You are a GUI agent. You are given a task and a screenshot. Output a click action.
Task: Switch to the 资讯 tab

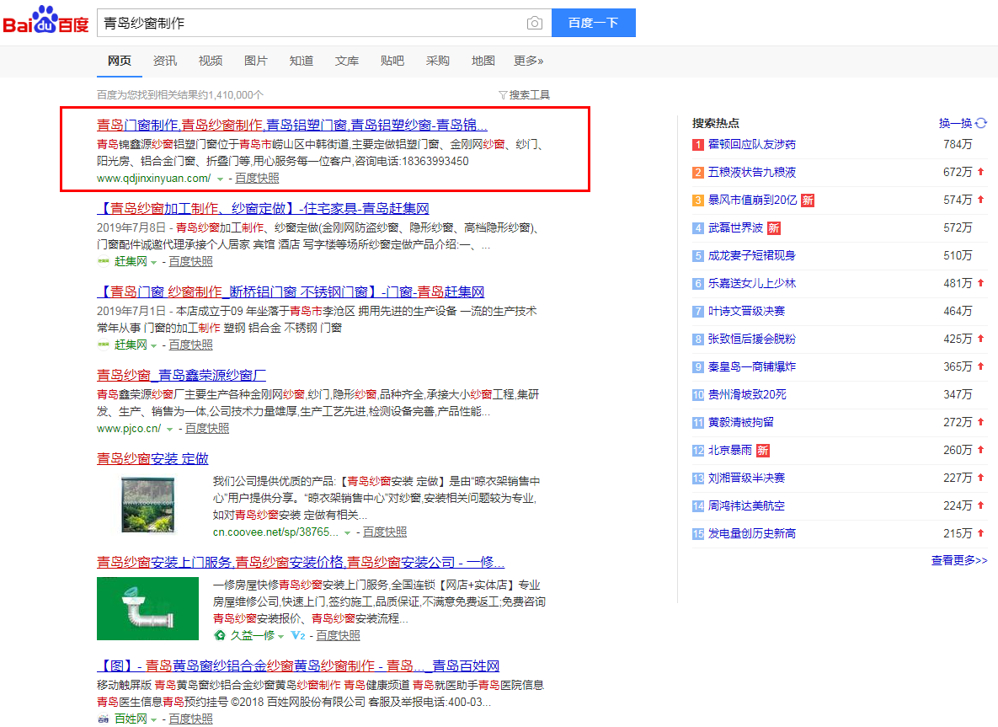tap(165, 61)
